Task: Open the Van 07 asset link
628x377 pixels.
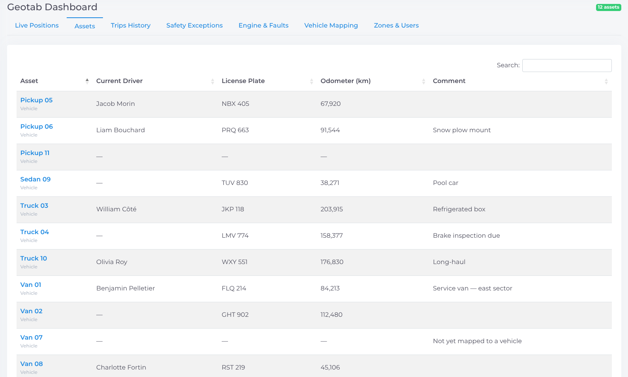Action: [31, 337]
